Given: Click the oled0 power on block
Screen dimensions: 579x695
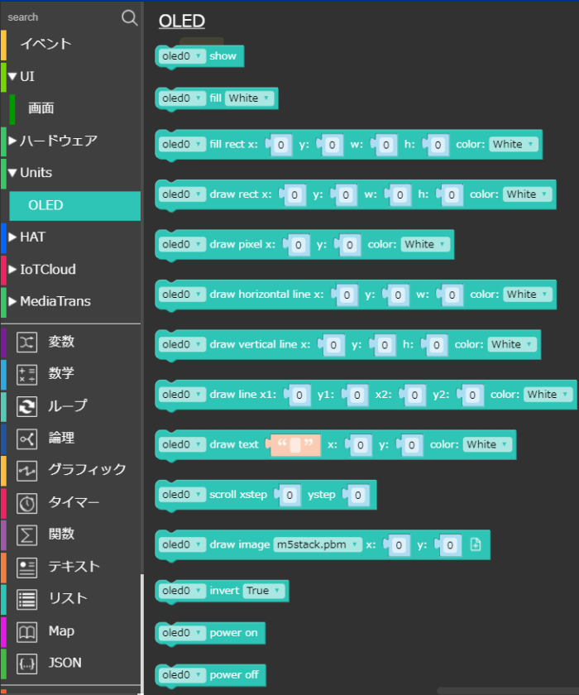Looking at the screenshot, I should (235, 633).
